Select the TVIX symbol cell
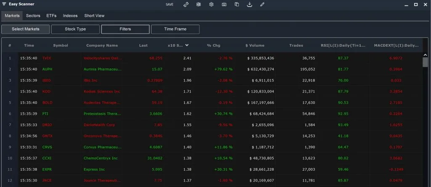Image resolution: width=431 pixels, height=187 pixels. pyautogui.click(x=47, y=58)
